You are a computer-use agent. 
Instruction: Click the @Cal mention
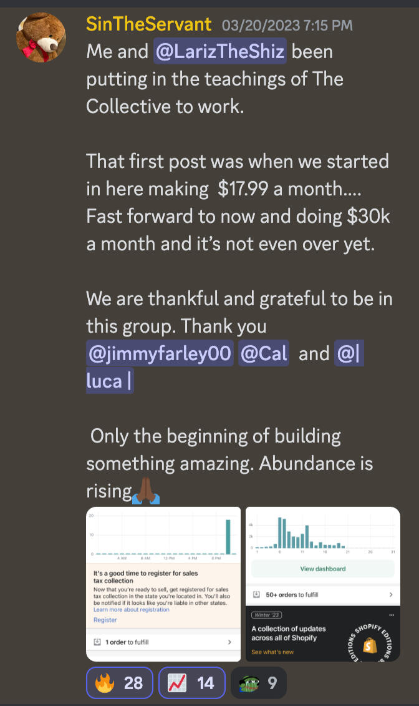pyautogui.click(x=263, y=354)
